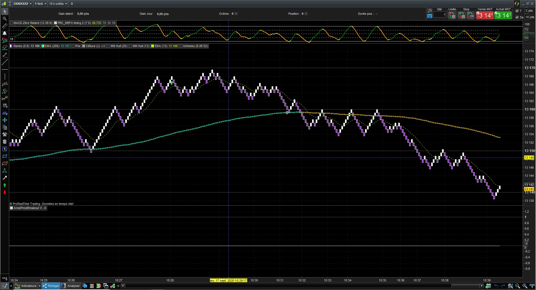
Task: Select the magnifier zoom tool in left toolbar
Action: click(x=5, y=19)
